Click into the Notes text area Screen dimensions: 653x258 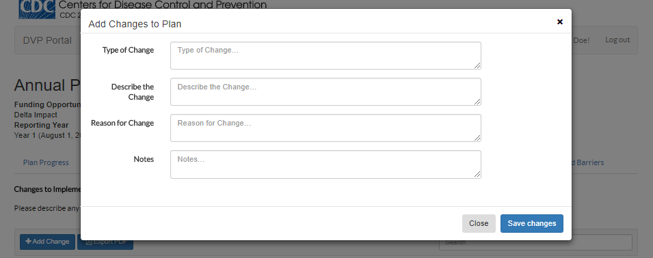tap(325, 164)
